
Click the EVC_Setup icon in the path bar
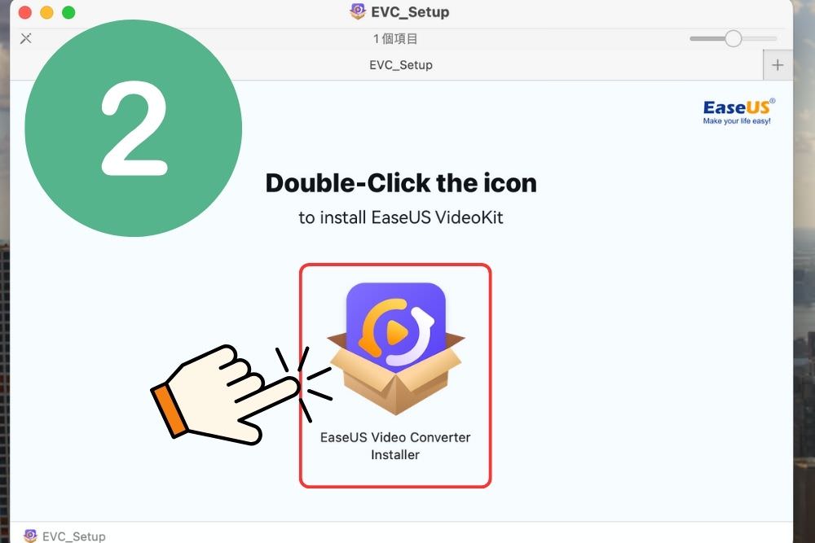pyautogui.click(x=30, y=536)
